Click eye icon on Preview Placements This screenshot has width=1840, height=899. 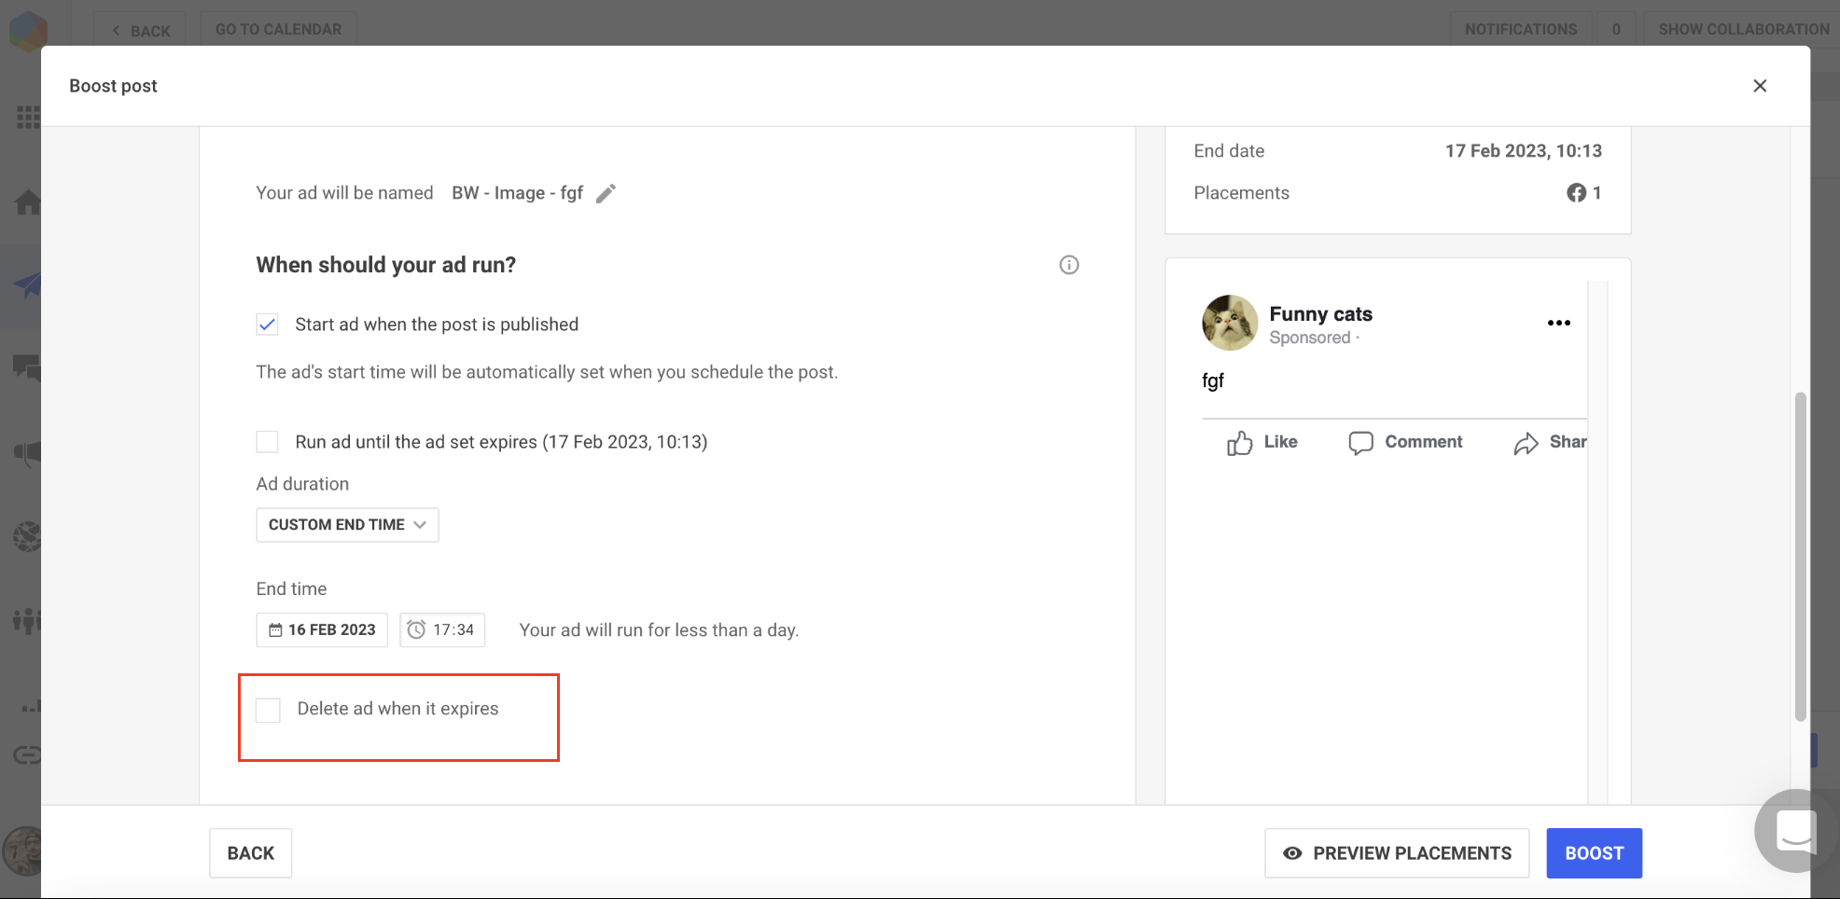(x=1292, y=853)
